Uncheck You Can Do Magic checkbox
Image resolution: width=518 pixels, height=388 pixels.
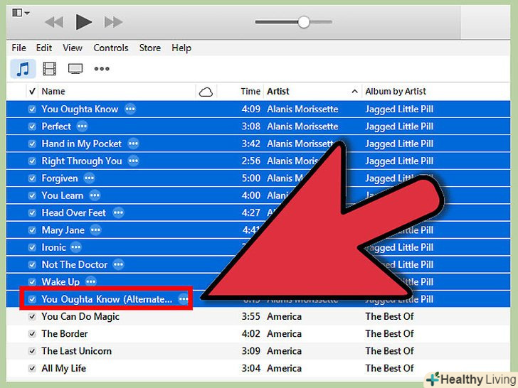pos(32,317)
